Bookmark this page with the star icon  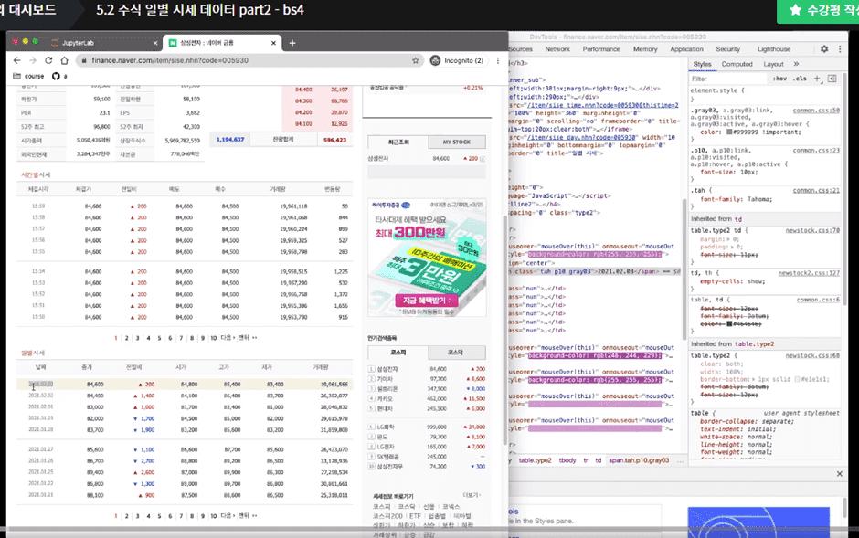pyautogui.click(x=415, y=60)
